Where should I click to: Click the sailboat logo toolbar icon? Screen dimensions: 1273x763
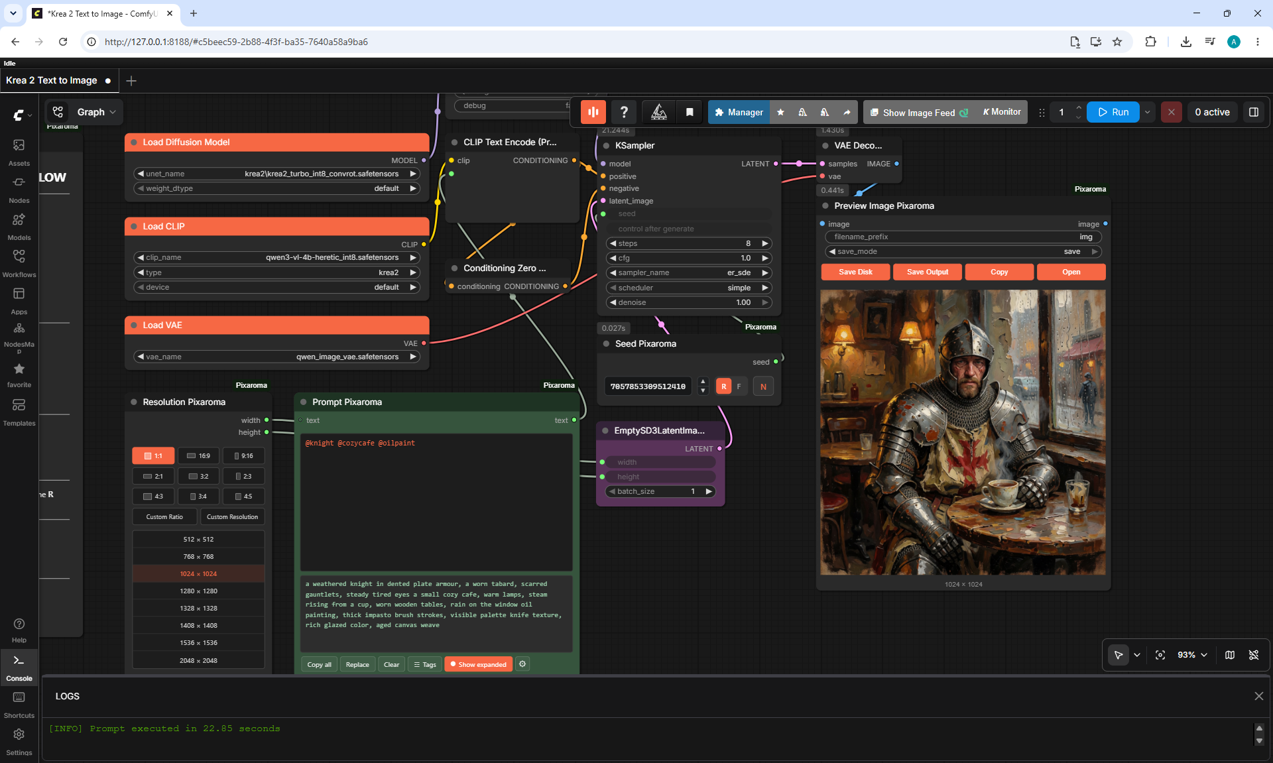pos(658,112)
